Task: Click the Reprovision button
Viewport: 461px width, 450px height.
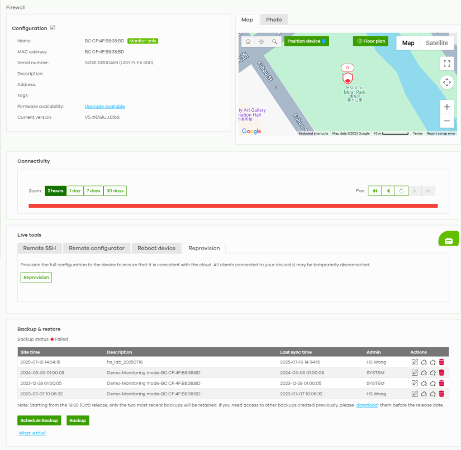Action: [x=36, y=277]
